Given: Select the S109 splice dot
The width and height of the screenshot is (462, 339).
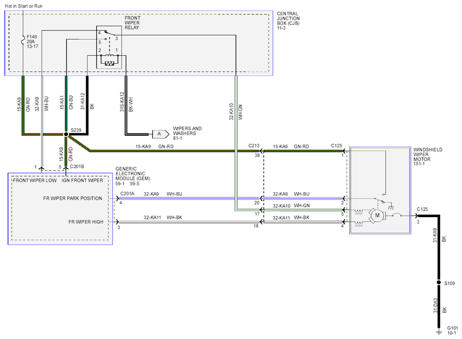Looking at the screenshot, I should [439, 283].
